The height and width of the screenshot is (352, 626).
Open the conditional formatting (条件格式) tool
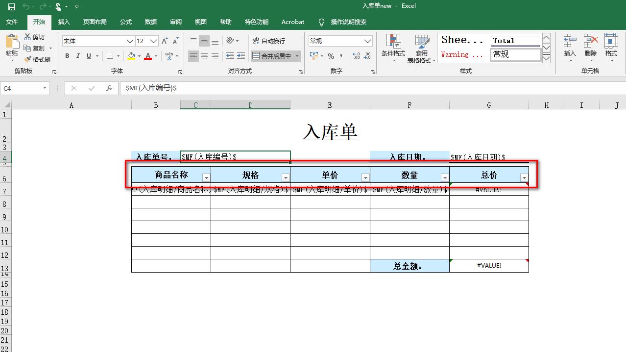click(x=393, y=48)
